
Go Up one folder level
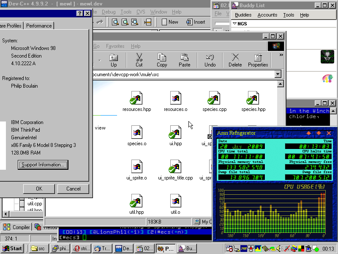tap(114, 60)
